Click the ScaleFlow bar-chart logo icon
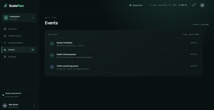The image size is (214, 110). [5, 6]
